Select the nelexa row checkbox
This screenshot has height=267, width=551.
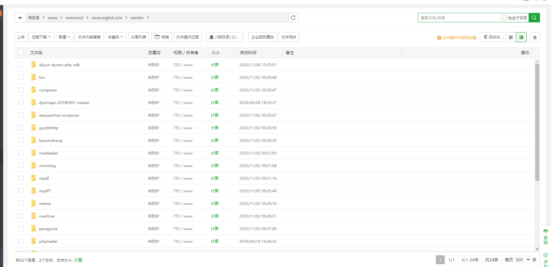pos(21,203)
